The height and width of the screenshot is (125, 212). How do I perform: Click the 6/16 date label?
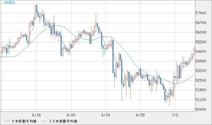[37, 115]
